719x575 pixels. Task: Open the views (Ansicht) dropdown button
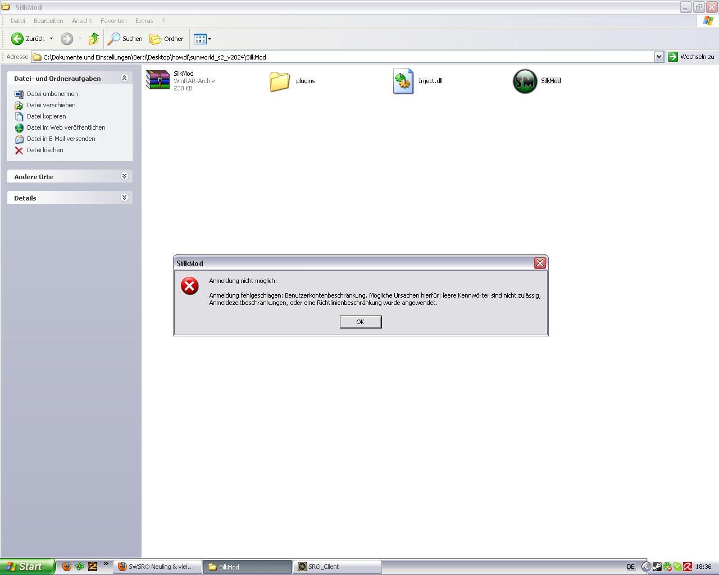tap(202, 39)
